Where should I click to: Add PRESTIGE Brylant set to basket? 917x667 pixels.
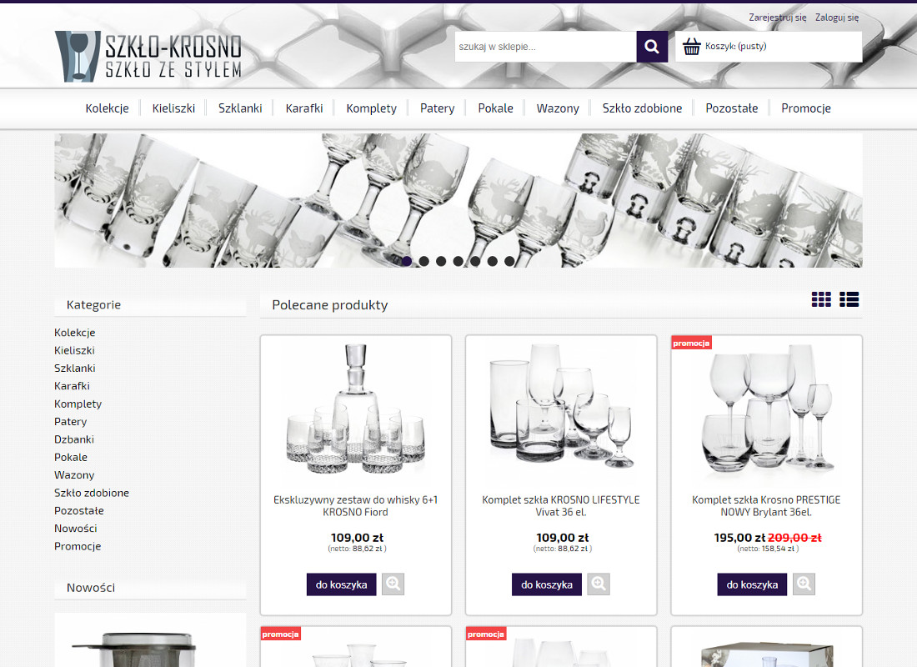(752, 584)
